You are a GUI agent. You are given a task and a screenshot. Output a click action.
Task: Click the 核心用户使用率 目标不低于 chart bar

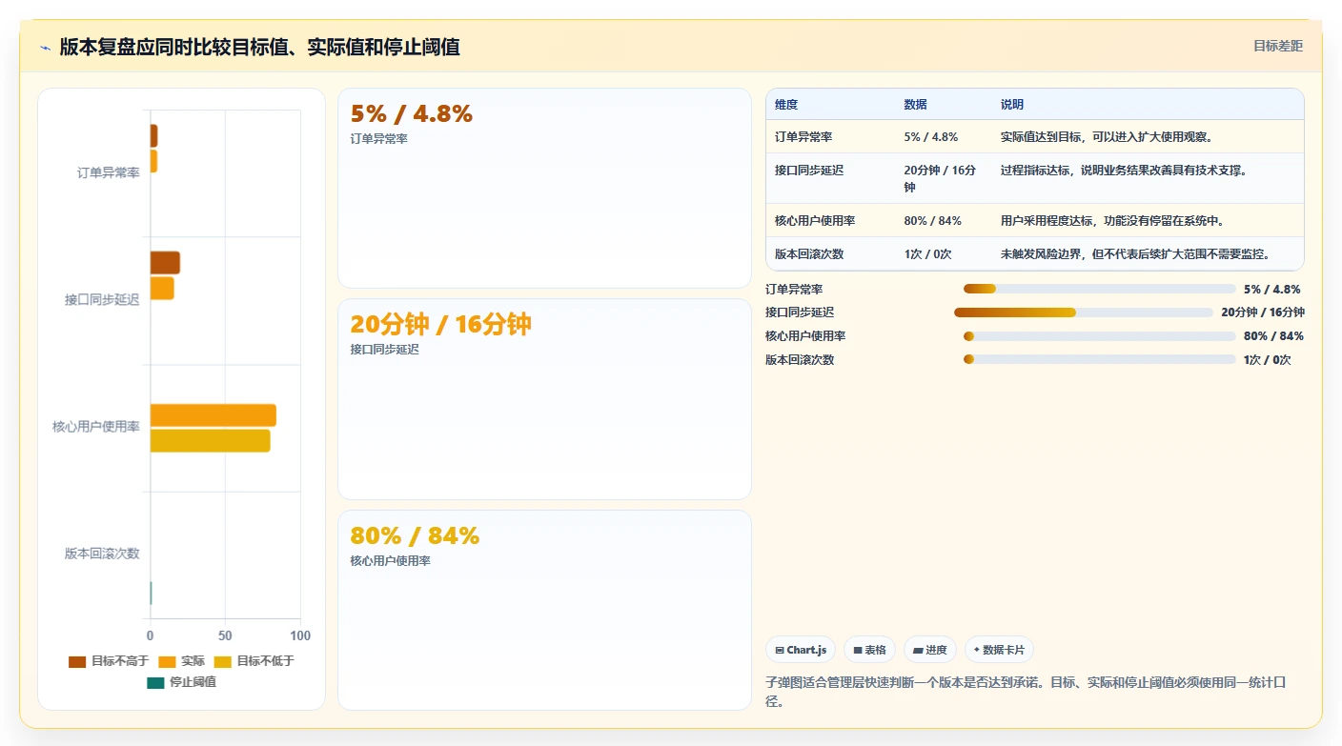click(x=210, y=441)
